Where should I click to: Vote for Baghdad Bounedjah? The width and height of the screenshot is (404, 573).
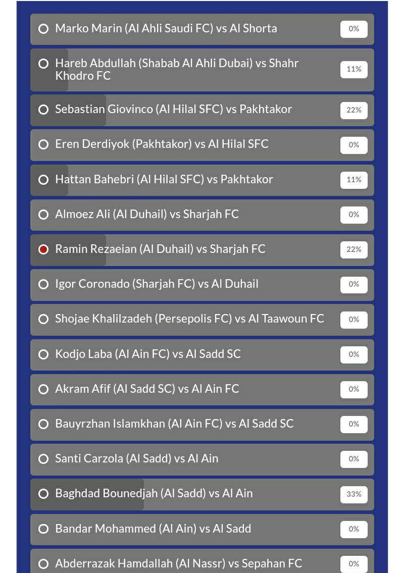tap(44, 494)
